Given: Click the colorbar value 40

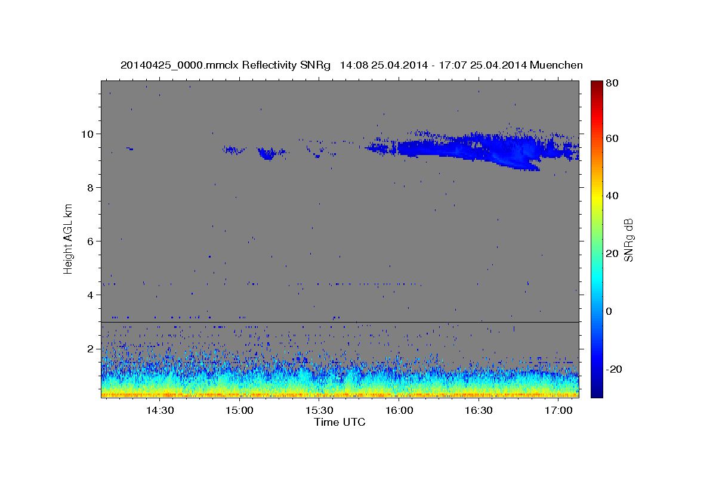Looking at the screenshot, I should (613, 196).
